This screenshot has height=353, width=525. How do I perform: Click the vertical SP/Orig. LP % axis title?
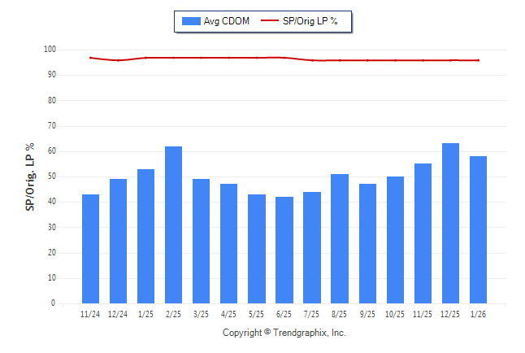(x=30, y=176)
